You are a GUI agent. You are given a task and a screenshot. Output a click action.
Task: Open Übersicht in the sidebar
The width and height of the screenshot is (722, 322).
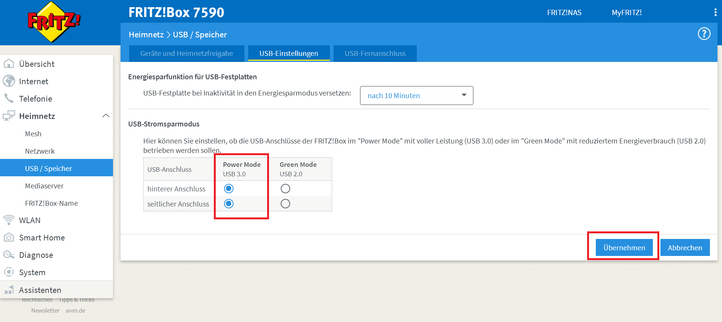click(x=57, y=64)
